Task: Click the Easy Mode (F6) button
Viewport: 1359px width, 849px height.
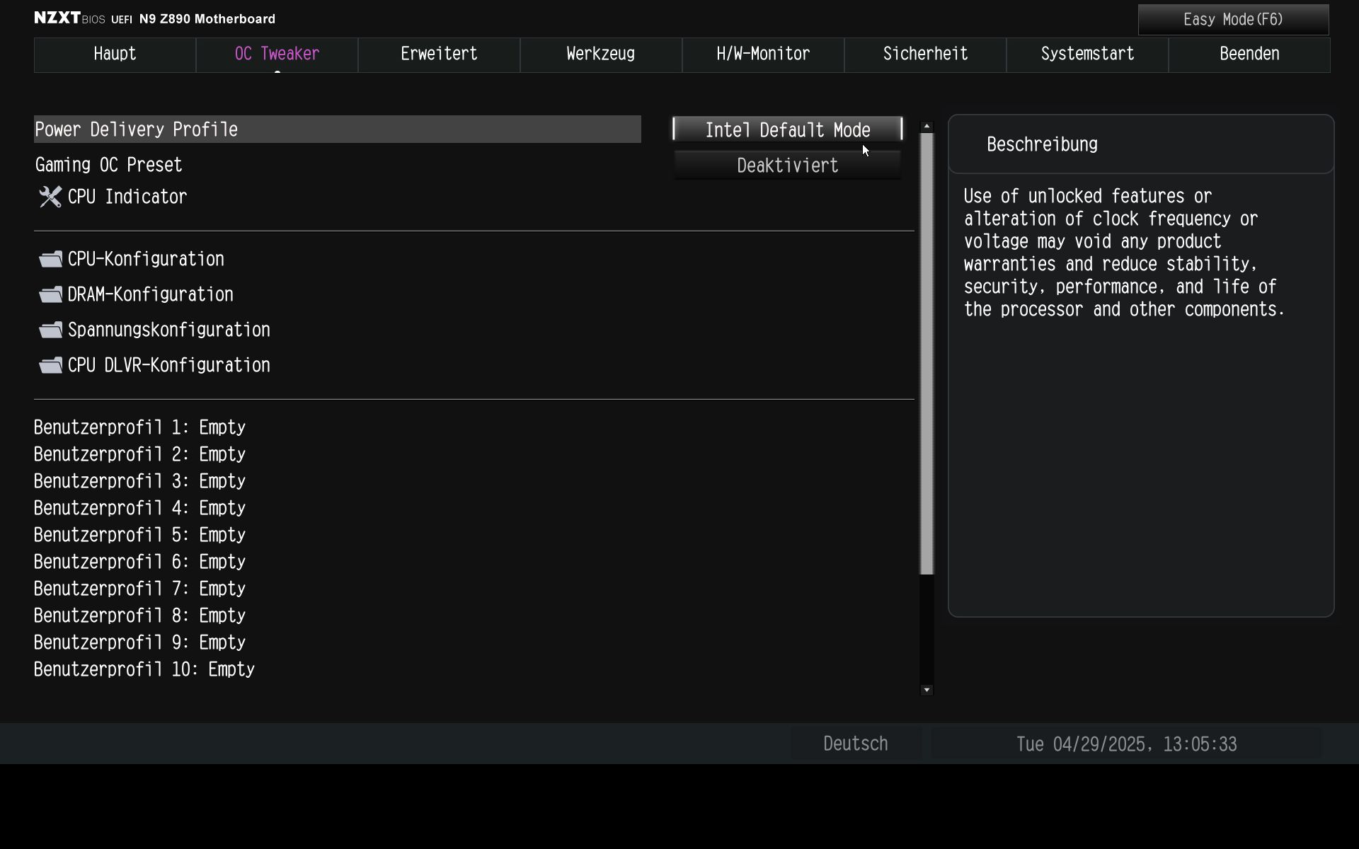Action: (x=1233, y=20)
